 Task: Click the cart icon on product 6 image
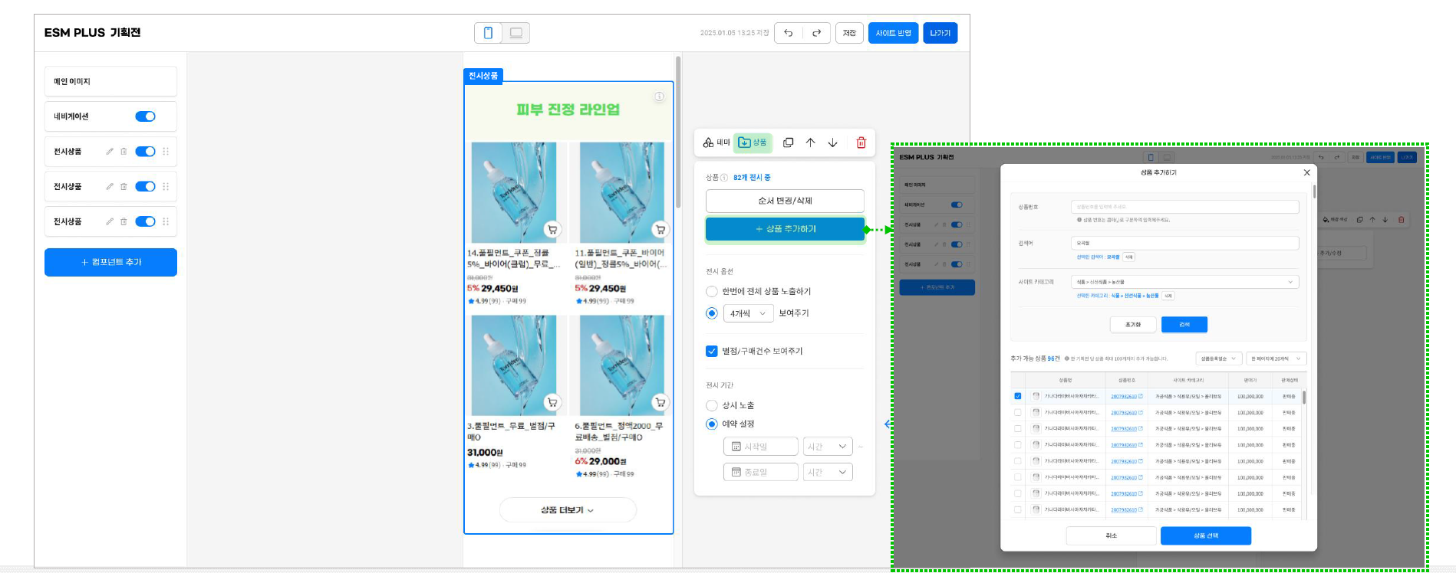(660, 402)
